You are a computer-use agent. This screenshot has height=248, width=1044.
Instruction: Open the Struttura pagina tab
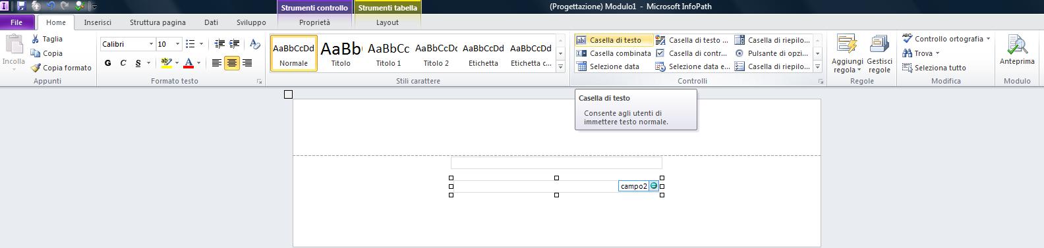(x=158, y=22)
